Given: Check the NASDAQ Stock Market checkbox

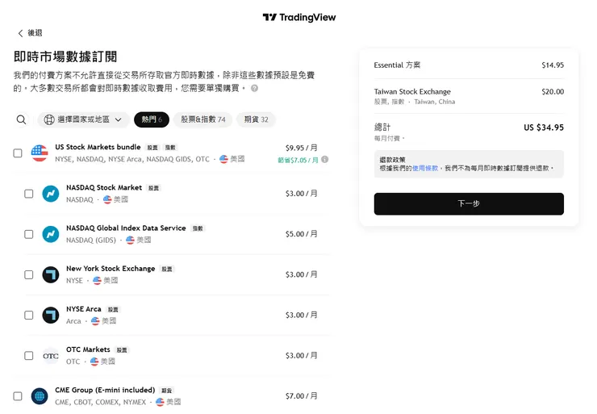Looking at the screenshot, I should (28, 194).
